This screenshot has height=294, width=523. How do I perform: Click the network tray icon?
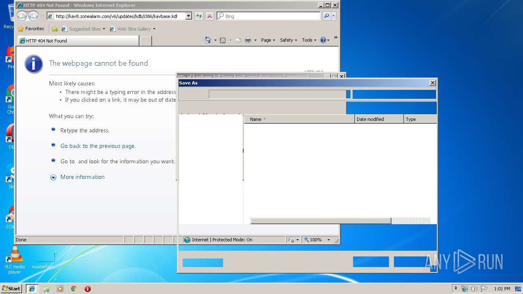point(465,289)
